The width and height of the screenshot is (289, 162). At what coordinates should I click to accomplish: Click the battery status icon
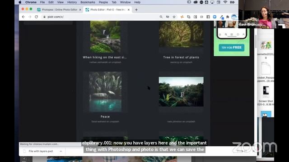232,2
